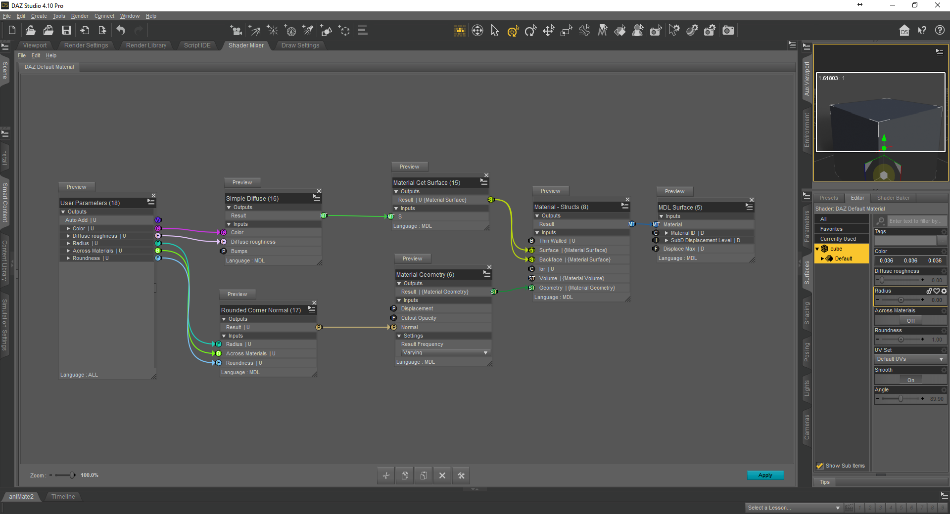Open the Tips panel button

[x=825, y=482]
